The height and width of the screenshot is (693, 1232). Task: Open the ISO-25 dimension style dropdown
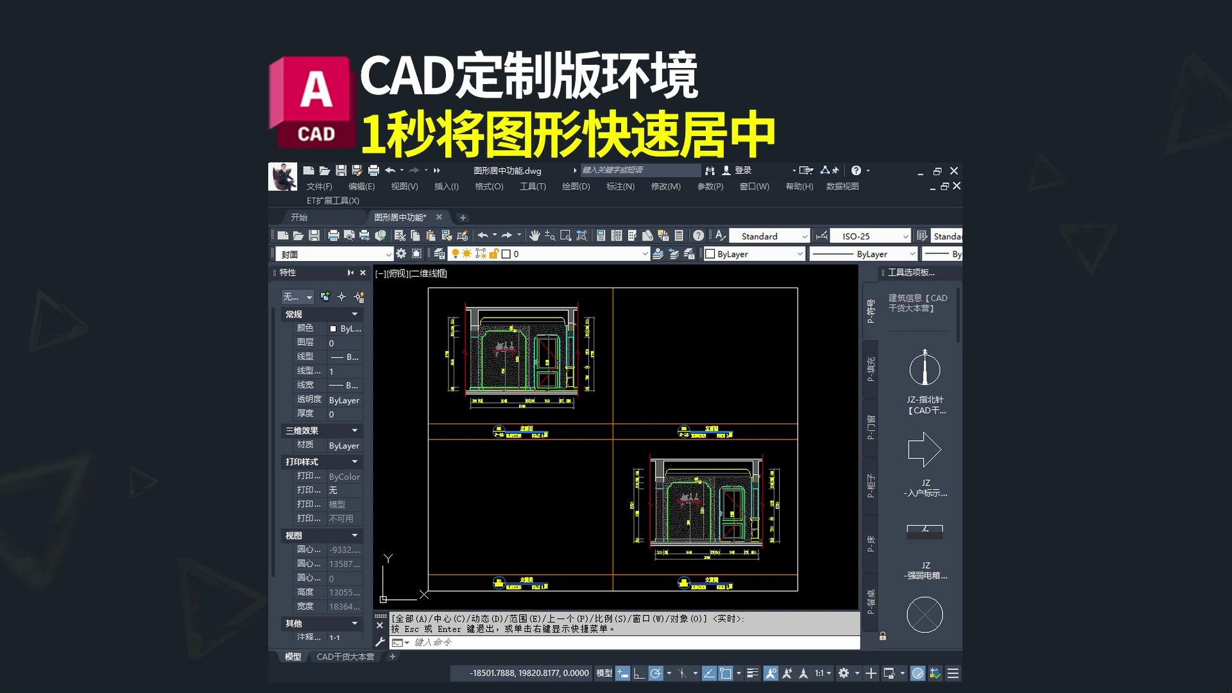coord(870,236)
